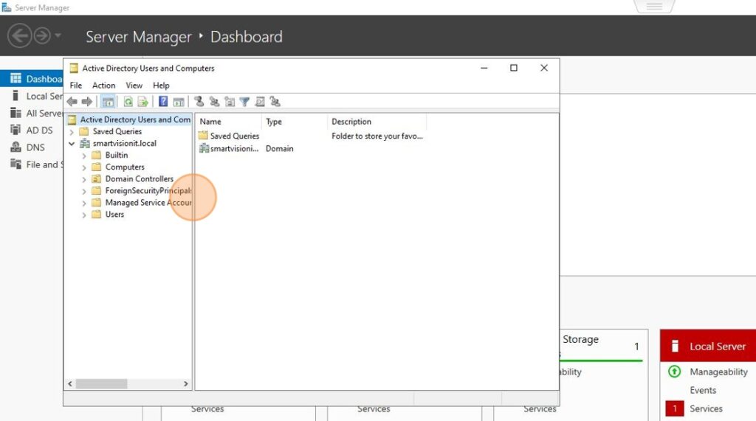
Task: Expand the Users tree node
Action: [x=84, y=215]
